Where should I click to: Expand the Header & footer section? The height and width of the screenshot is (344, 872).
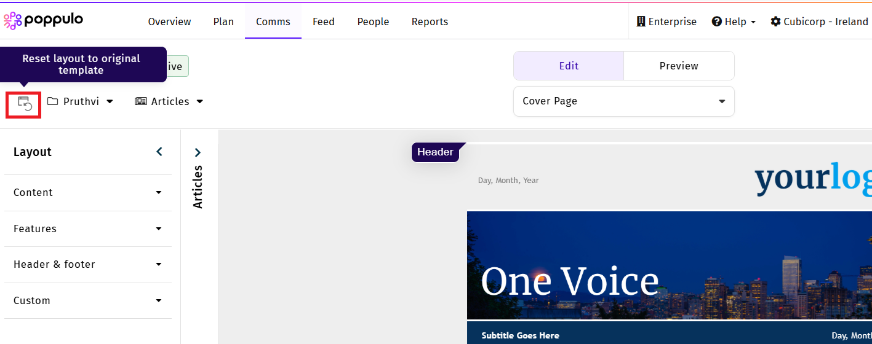point(87,264)
